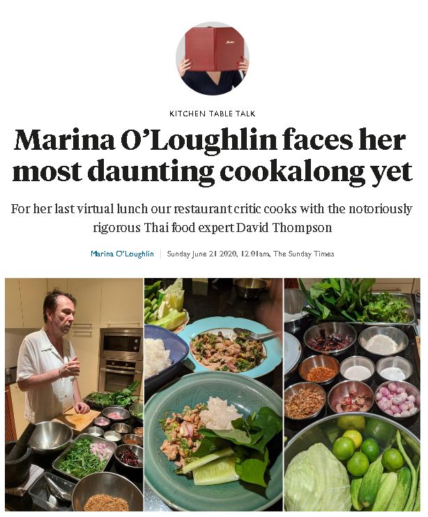Screen dimensions: 428x517
Task: Click the article headline about daunting cookalong
Action: coord(213,155)
